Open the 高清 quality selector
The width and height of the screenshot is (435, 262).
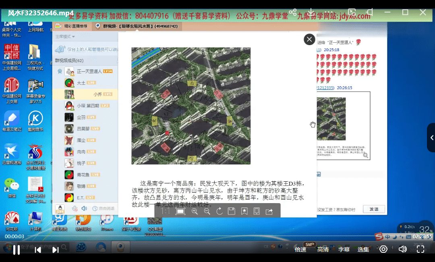(x=323, y=250)
